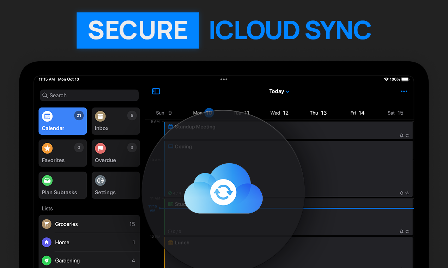This screenshot has width=448, height=268.
Task: Open the Lunch event block
Action: coord(289,252)
